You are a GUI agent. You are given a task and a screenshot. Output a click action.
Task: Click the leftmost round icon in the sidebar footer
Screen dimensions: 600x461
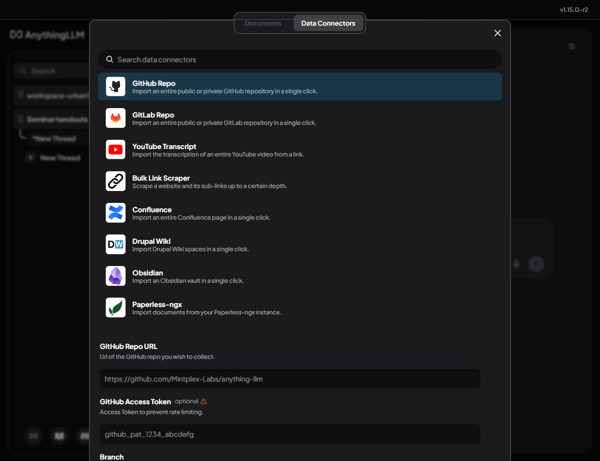pyautogui.click(x=34, y=436)
